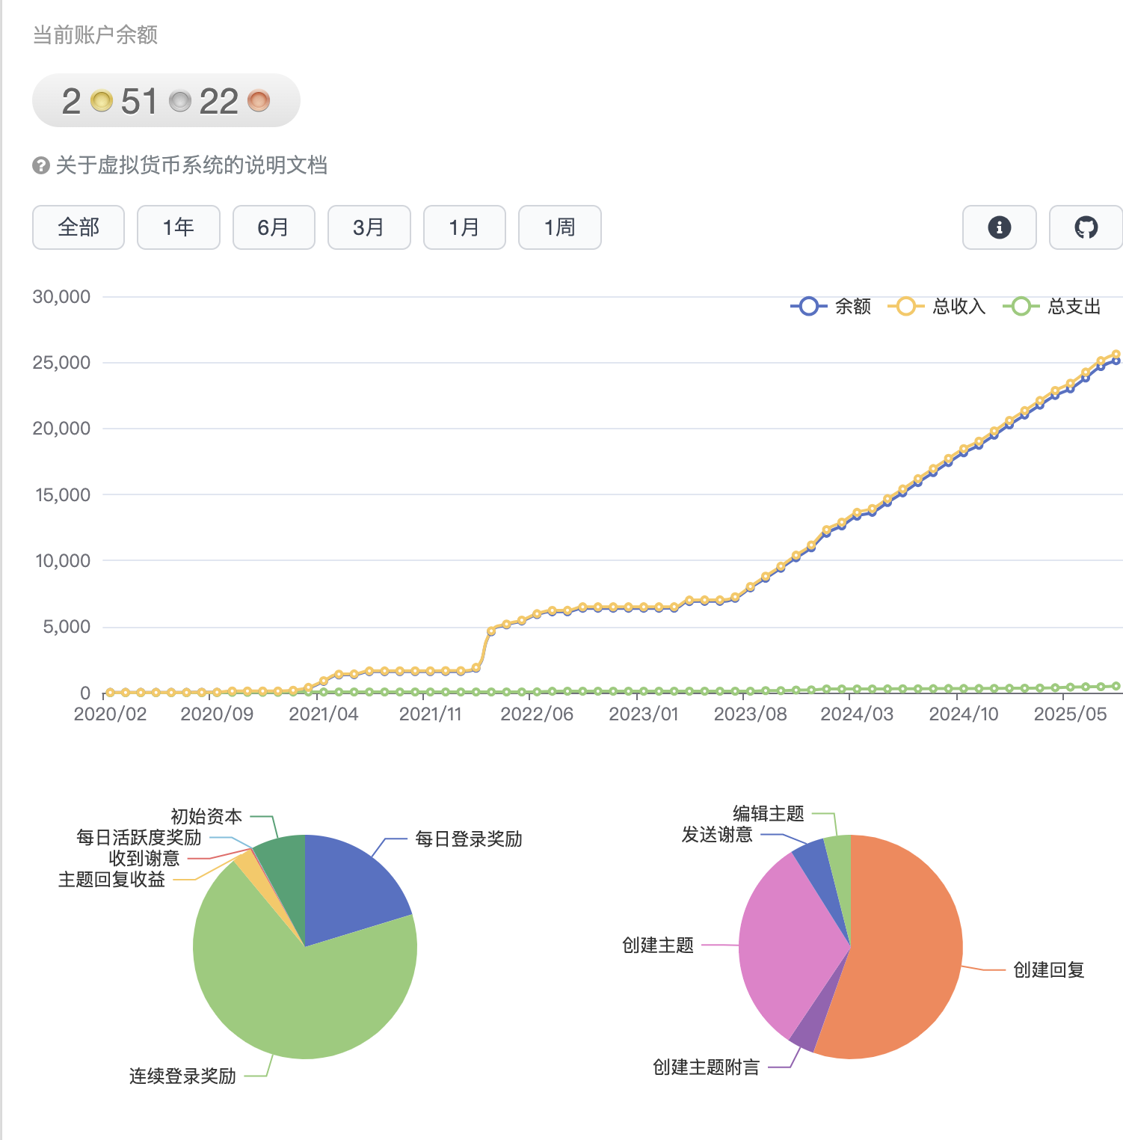Click the question mark help icon
The image size is (1123, 1140).
(41, 165)
